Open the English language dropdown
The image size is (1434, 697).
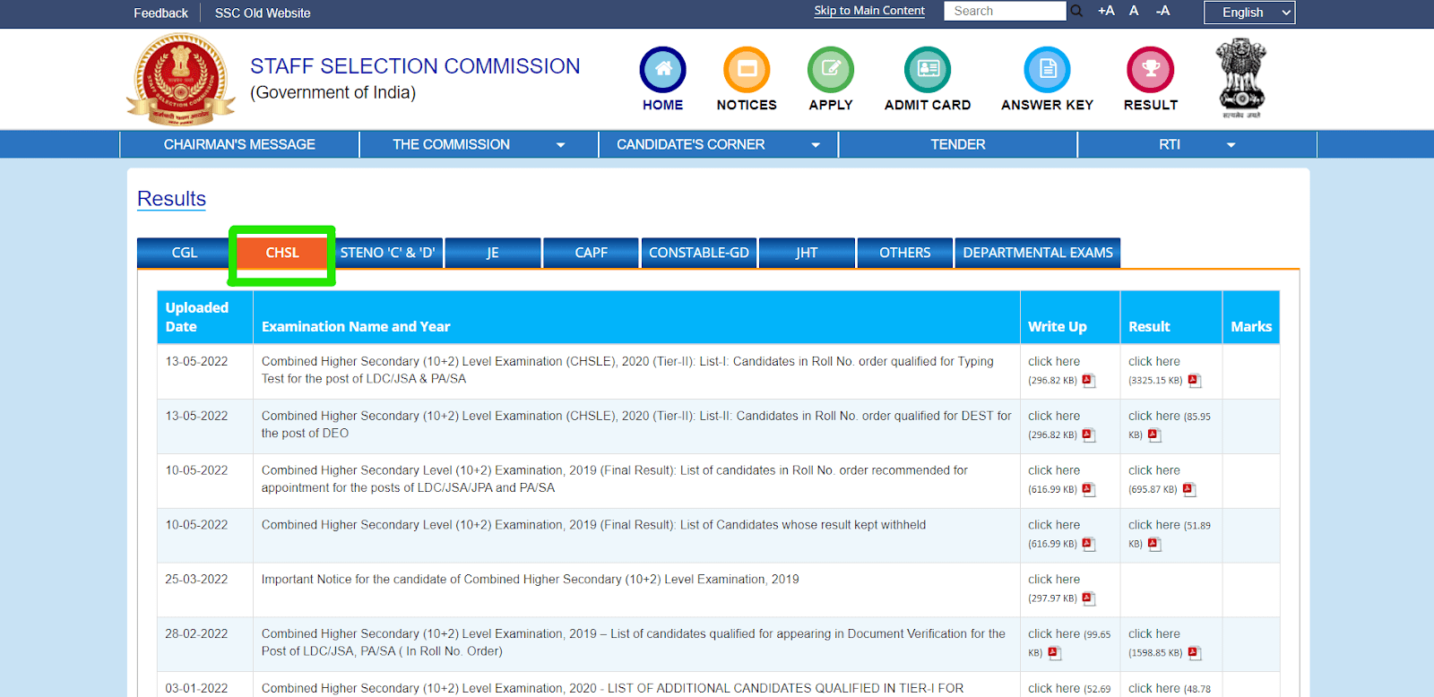(1248, 13)
